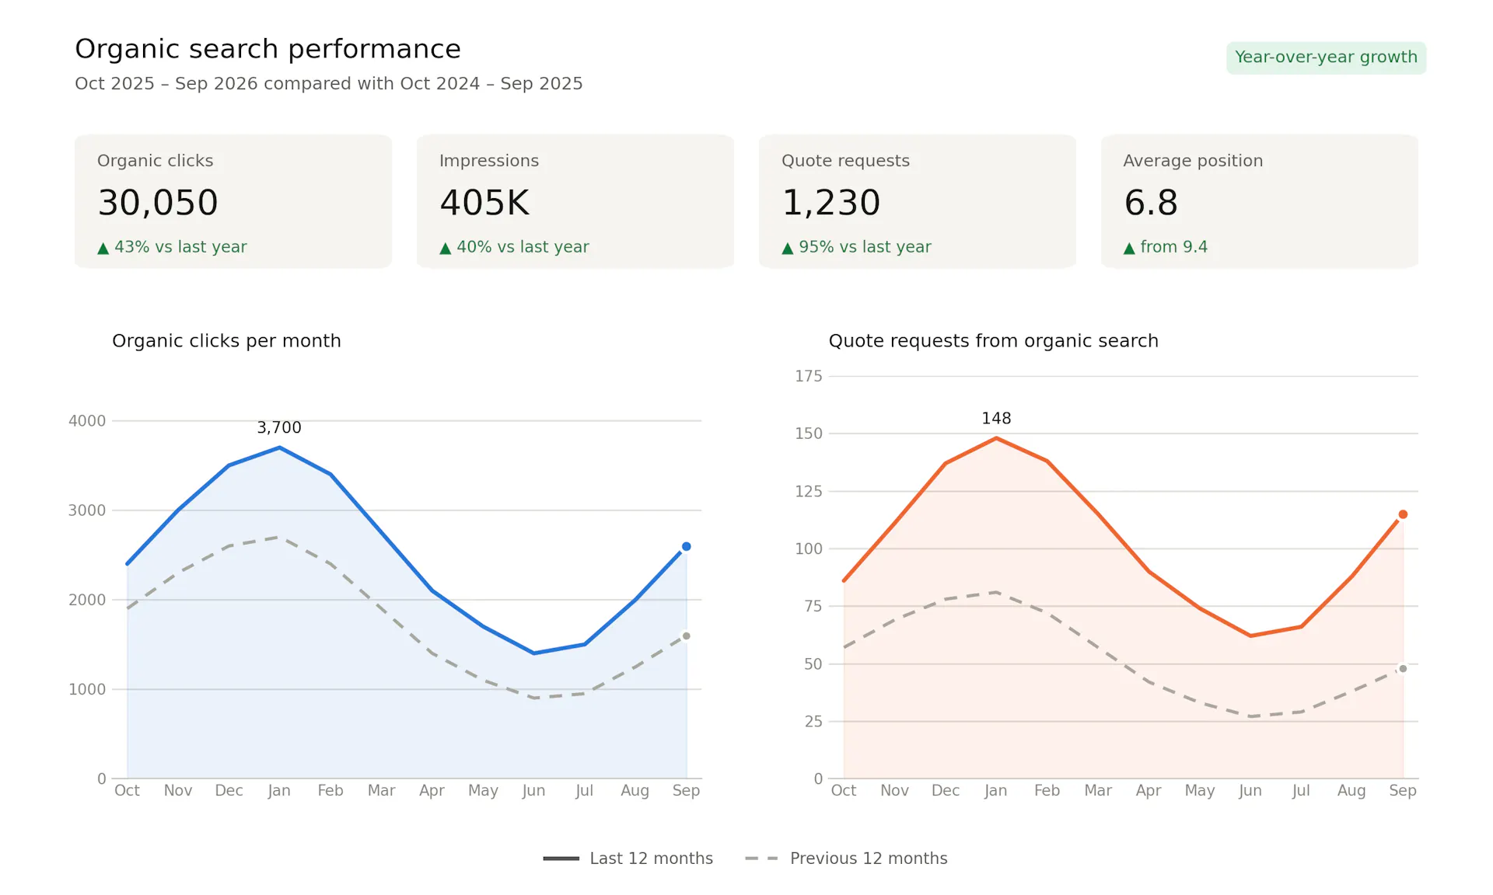
Task: Click the 175 y-axis label
Action: 809,376
